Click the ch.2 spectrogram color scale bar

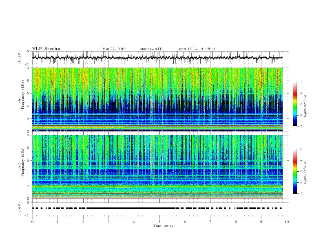point(295,171)
